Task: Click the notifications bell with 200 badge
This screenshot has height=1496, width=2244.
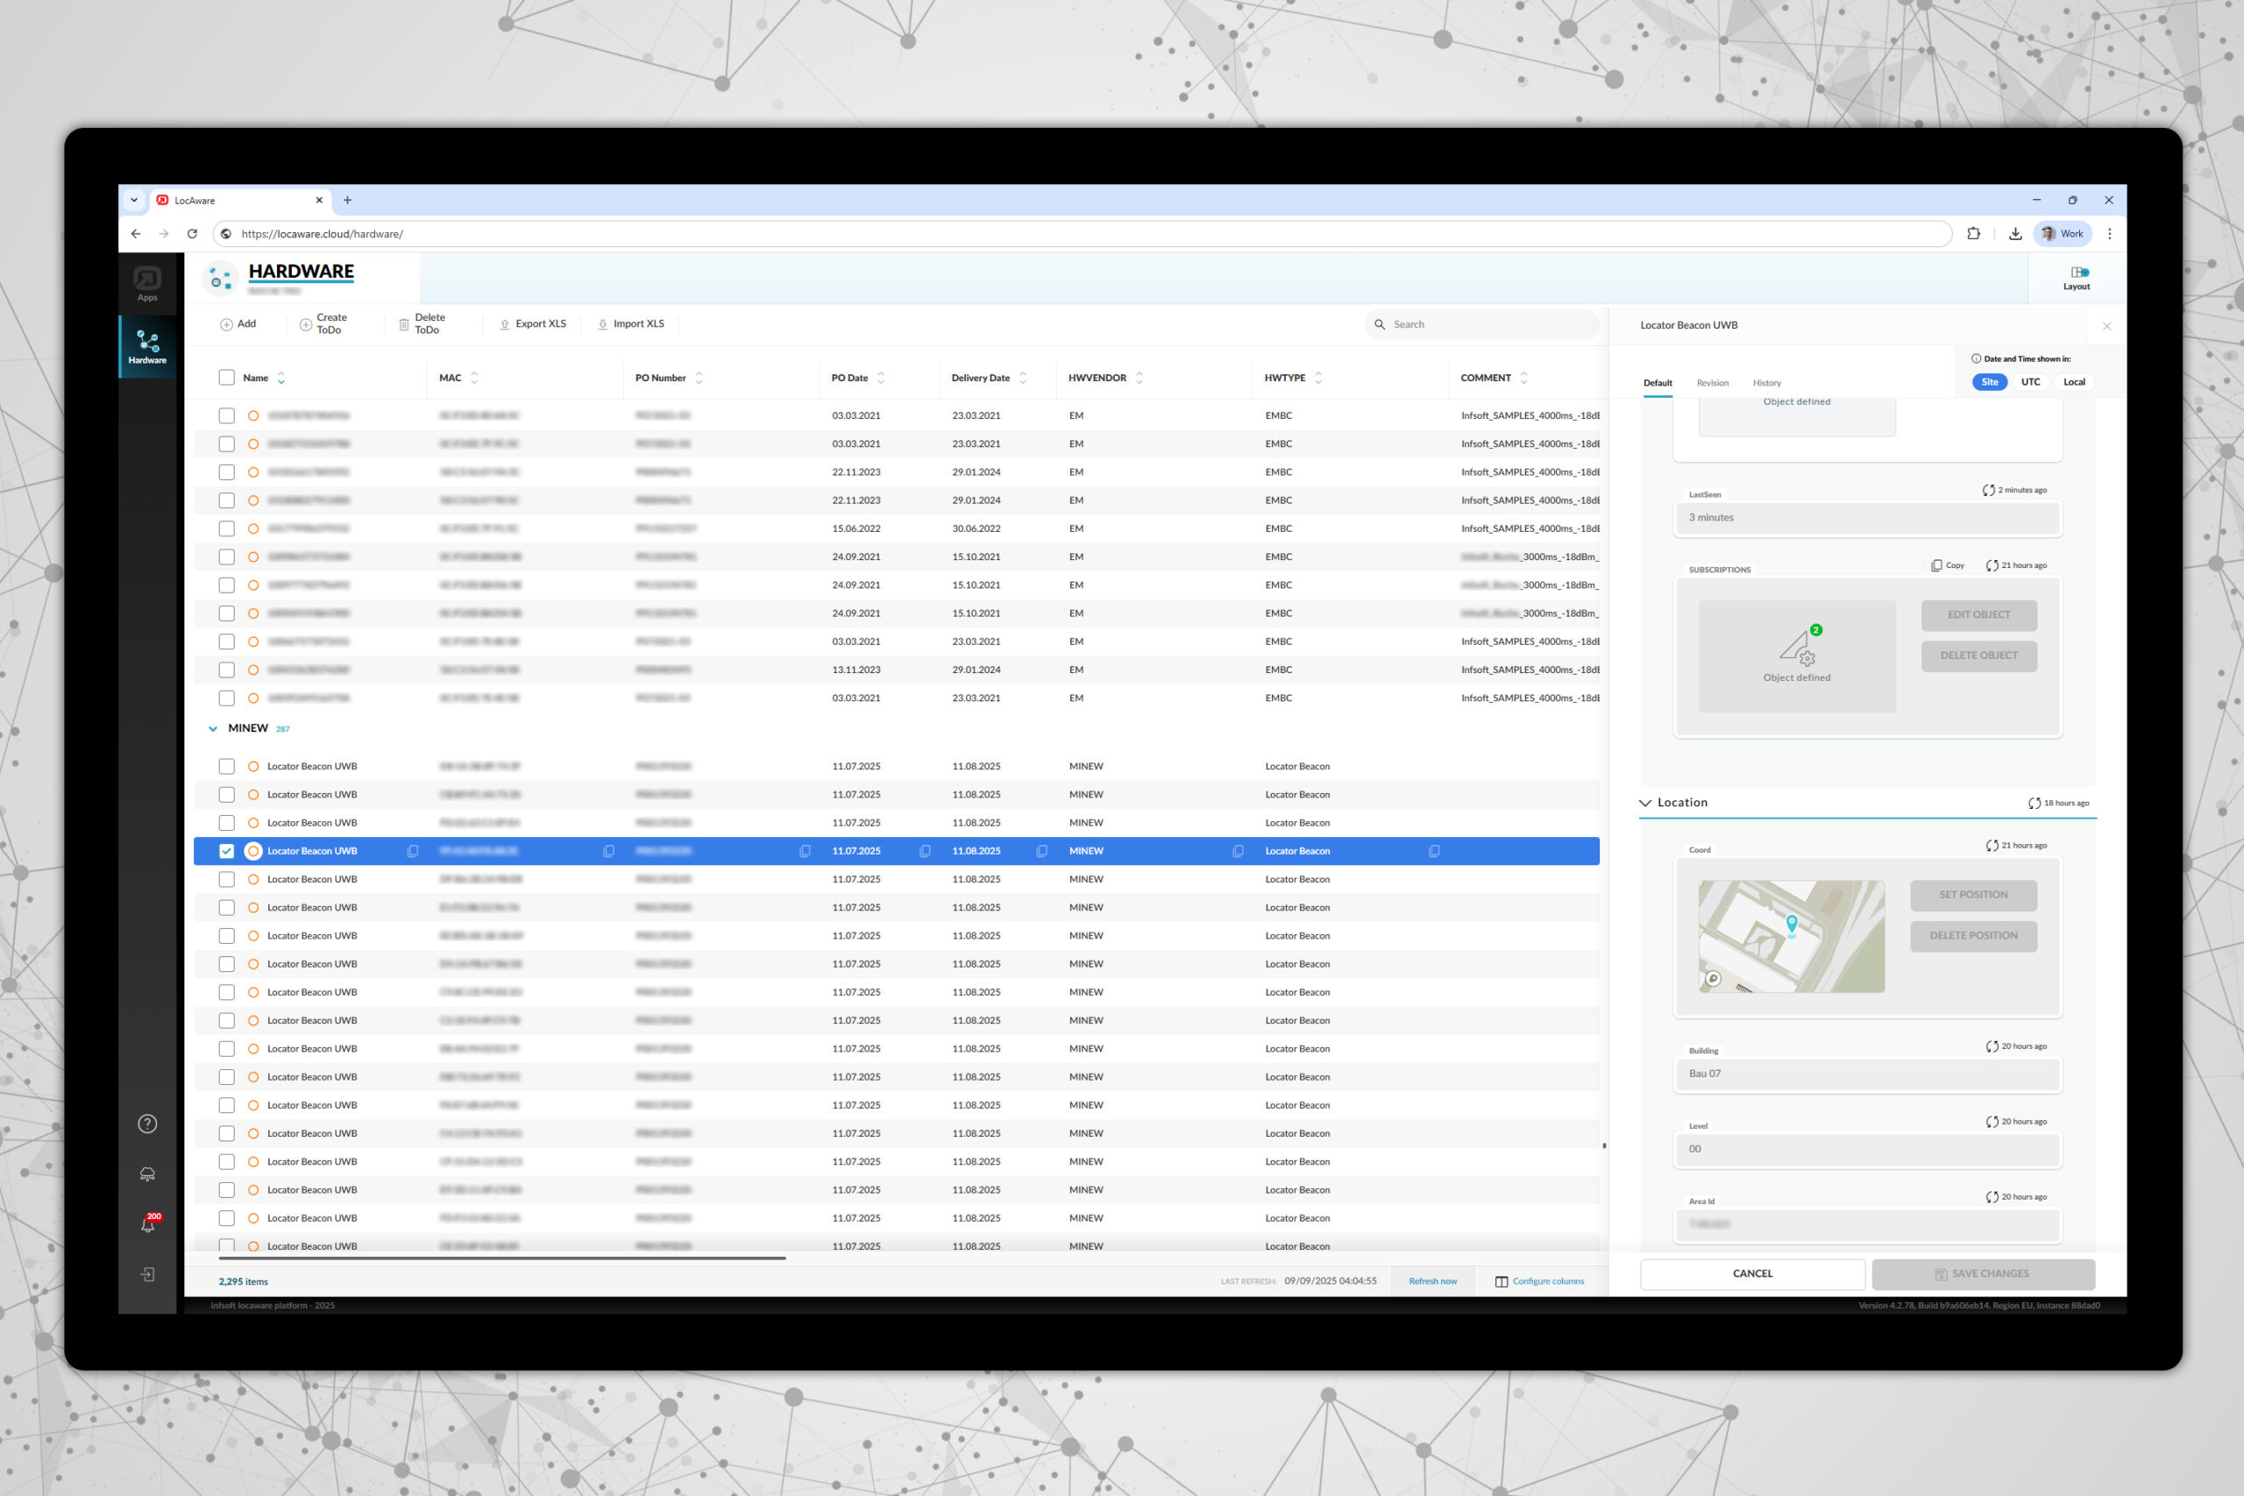Action: pyautogui.click(x=148, y=1224)
